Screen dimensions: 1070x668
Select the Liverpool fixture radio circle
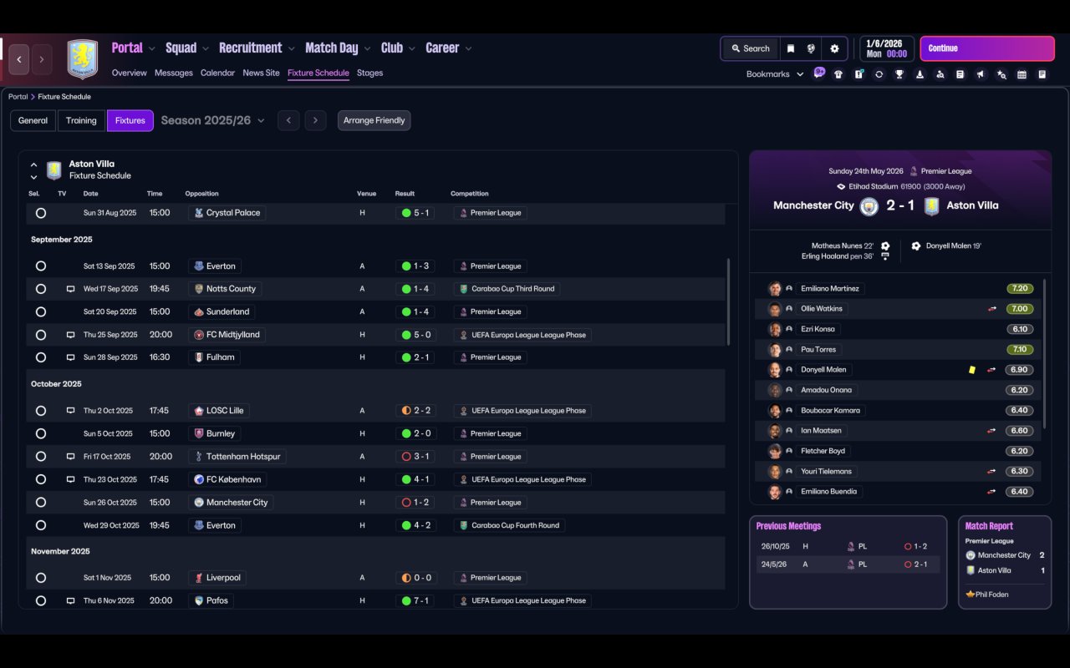(41, 578)
